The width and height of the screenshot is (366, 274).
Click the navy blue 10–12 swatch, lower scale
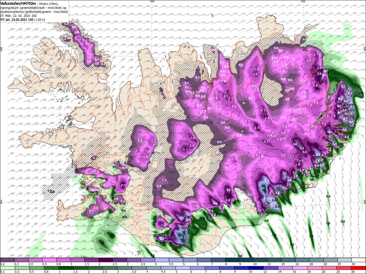coord(256,268)
